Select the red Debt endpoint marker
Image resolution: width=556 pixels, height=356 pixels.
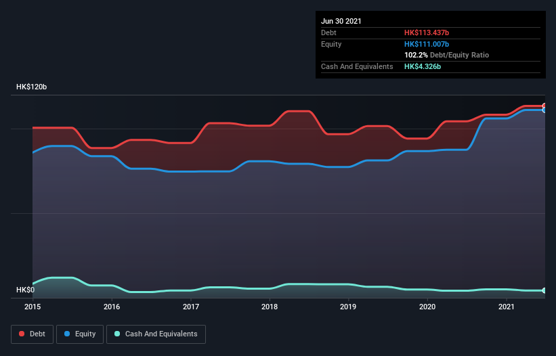(544, 106)
